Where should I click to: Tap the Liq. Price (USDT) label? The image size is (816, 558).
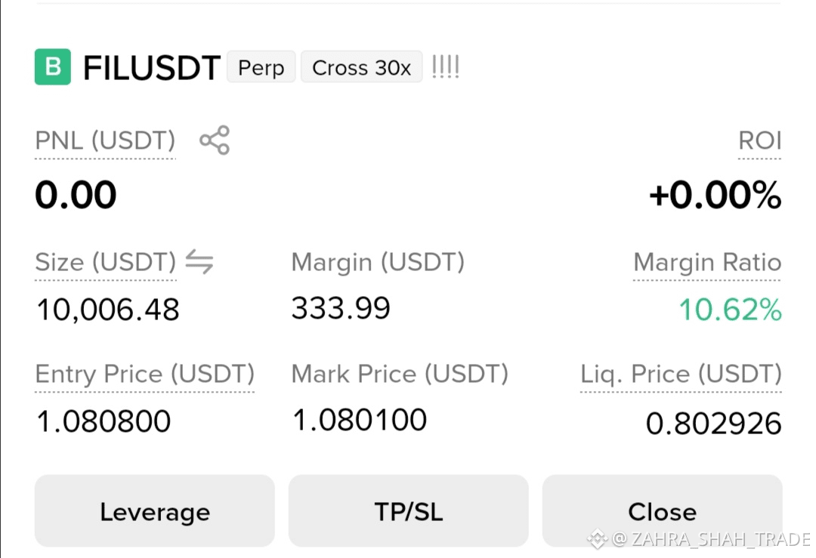tap(681, 374)
